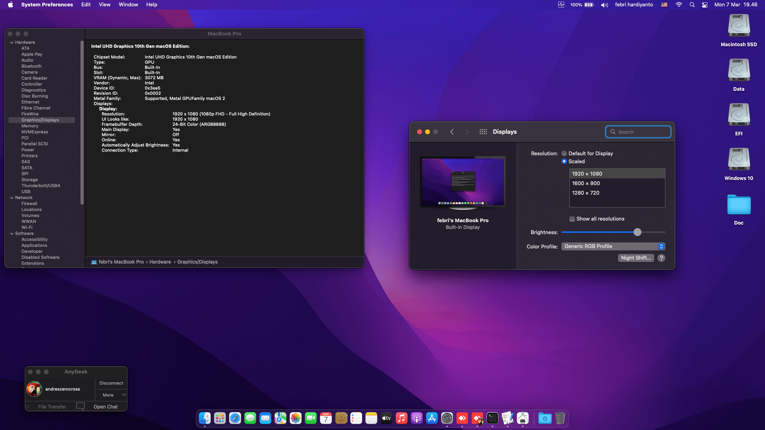Viewport: 765px width, 430px height.
Task: Click Open Chat in AnyDesk
Action: (x=106, y=407)
